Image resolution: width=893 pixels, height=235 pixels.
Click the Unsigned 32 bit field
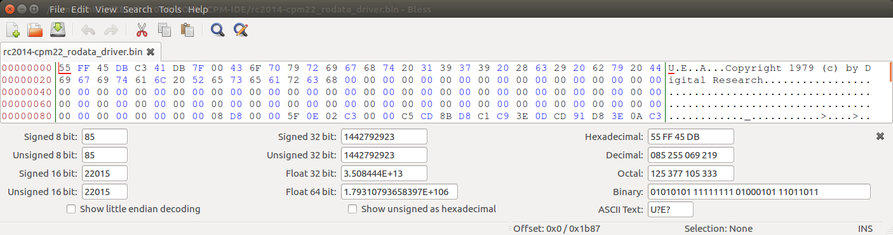pos(384,155)
